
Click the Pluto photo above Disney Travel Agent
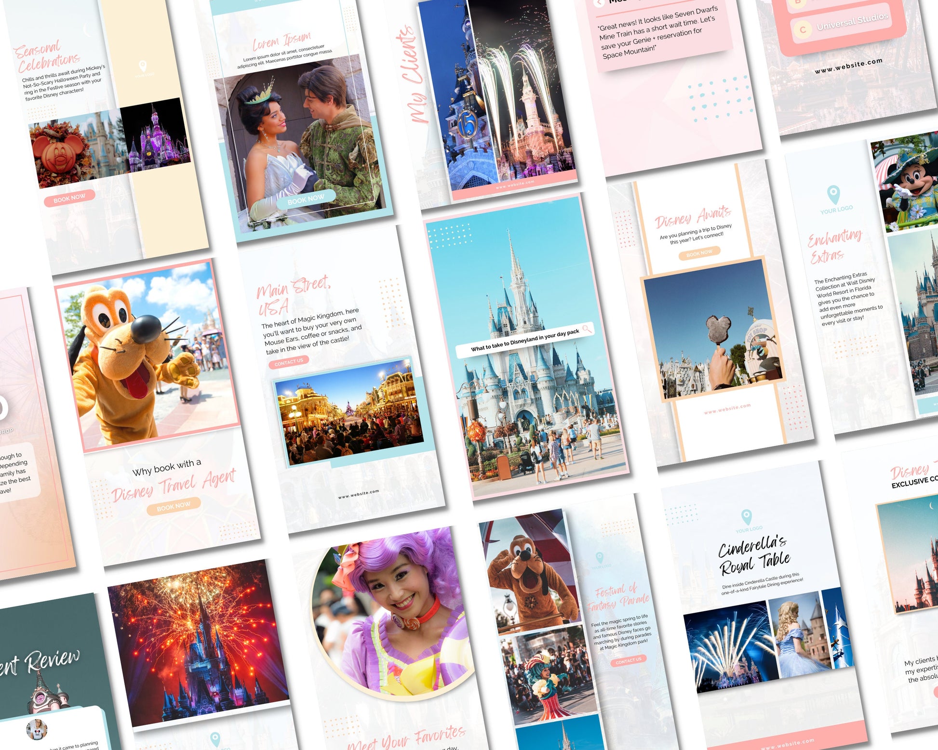pyautogui.click(x=147, y=355)
